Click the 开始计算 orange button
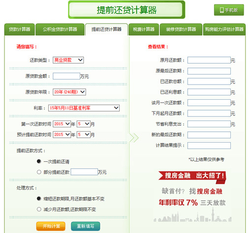The width and height of the screenshot is (251, 233). click(x=51, y=226)
